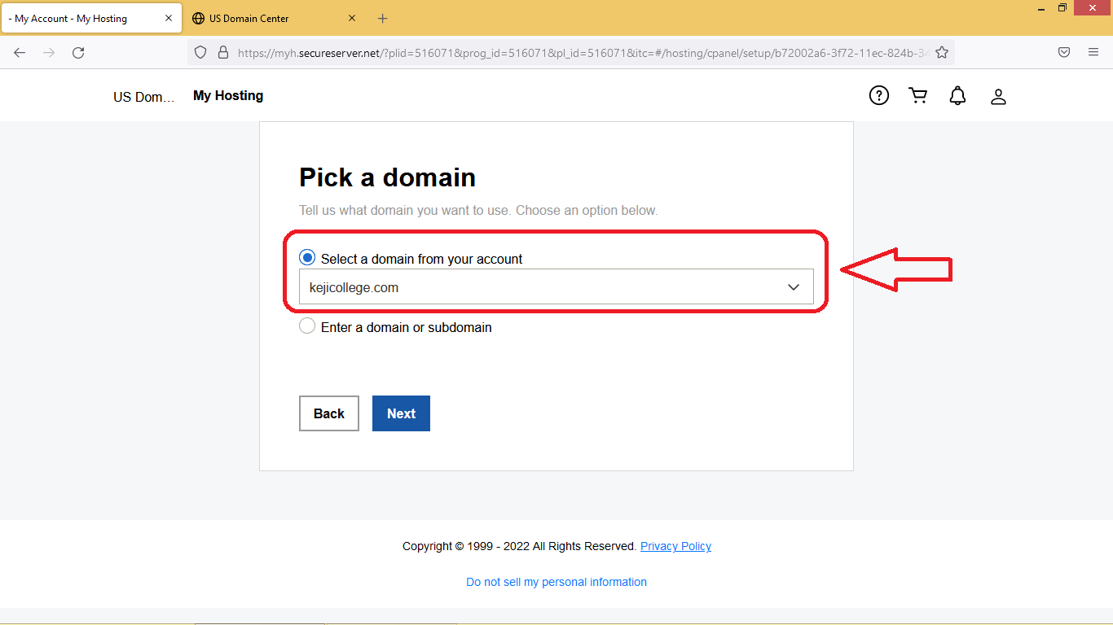Viewport: 1113px width, 625px height.
Task: Select 'Enter a domain or subdomain' radio
Action: [307, 326]
